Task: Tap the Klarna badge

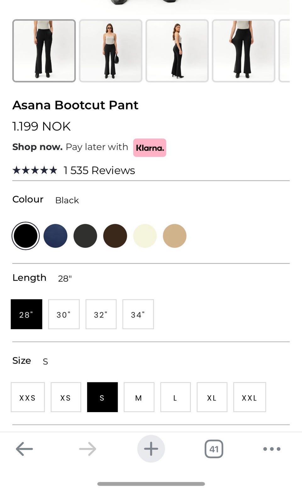Action: pos(150,148)
